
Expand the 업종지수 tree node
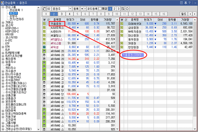coord(3,62)
